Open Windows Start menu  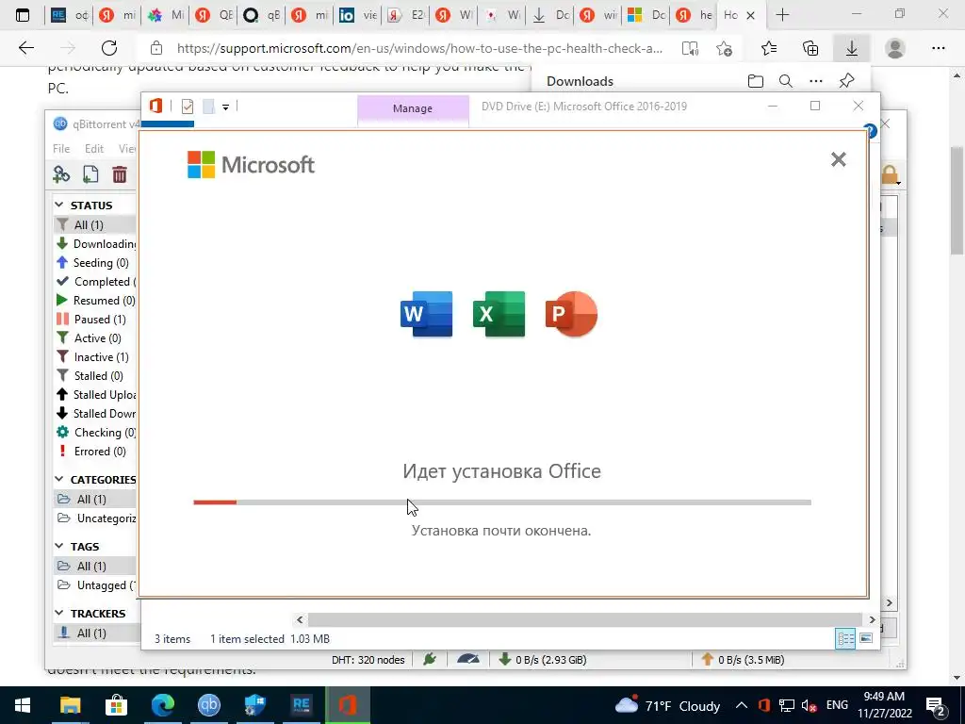point(23,705)
